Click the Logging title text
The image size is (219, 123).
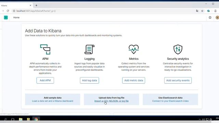coord(89,59)
